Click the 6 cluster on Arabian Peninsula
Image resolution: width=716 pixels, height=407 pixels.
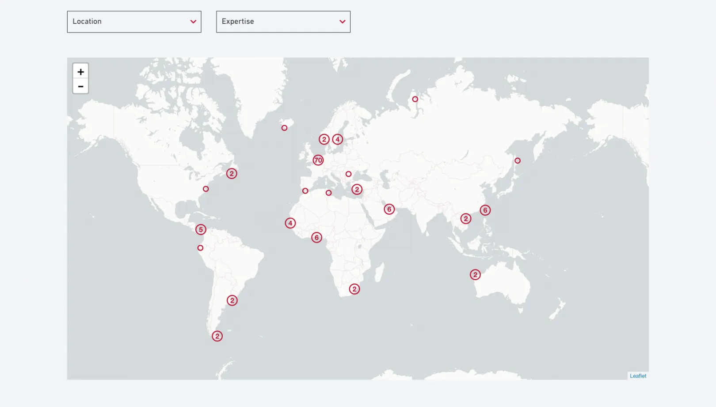[x=389, y=209]
